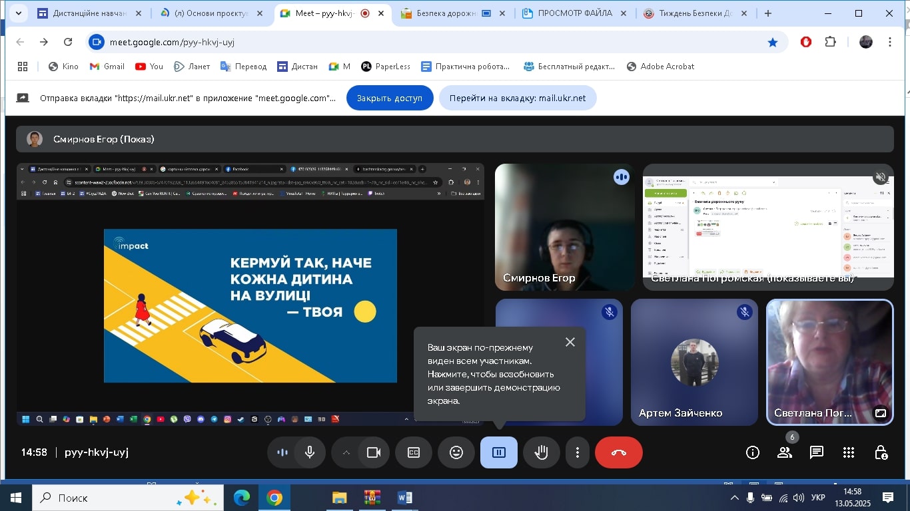The image size is (910, 511).
Task: Click the red Opera extension icon
Action: (x=806, y=42)
